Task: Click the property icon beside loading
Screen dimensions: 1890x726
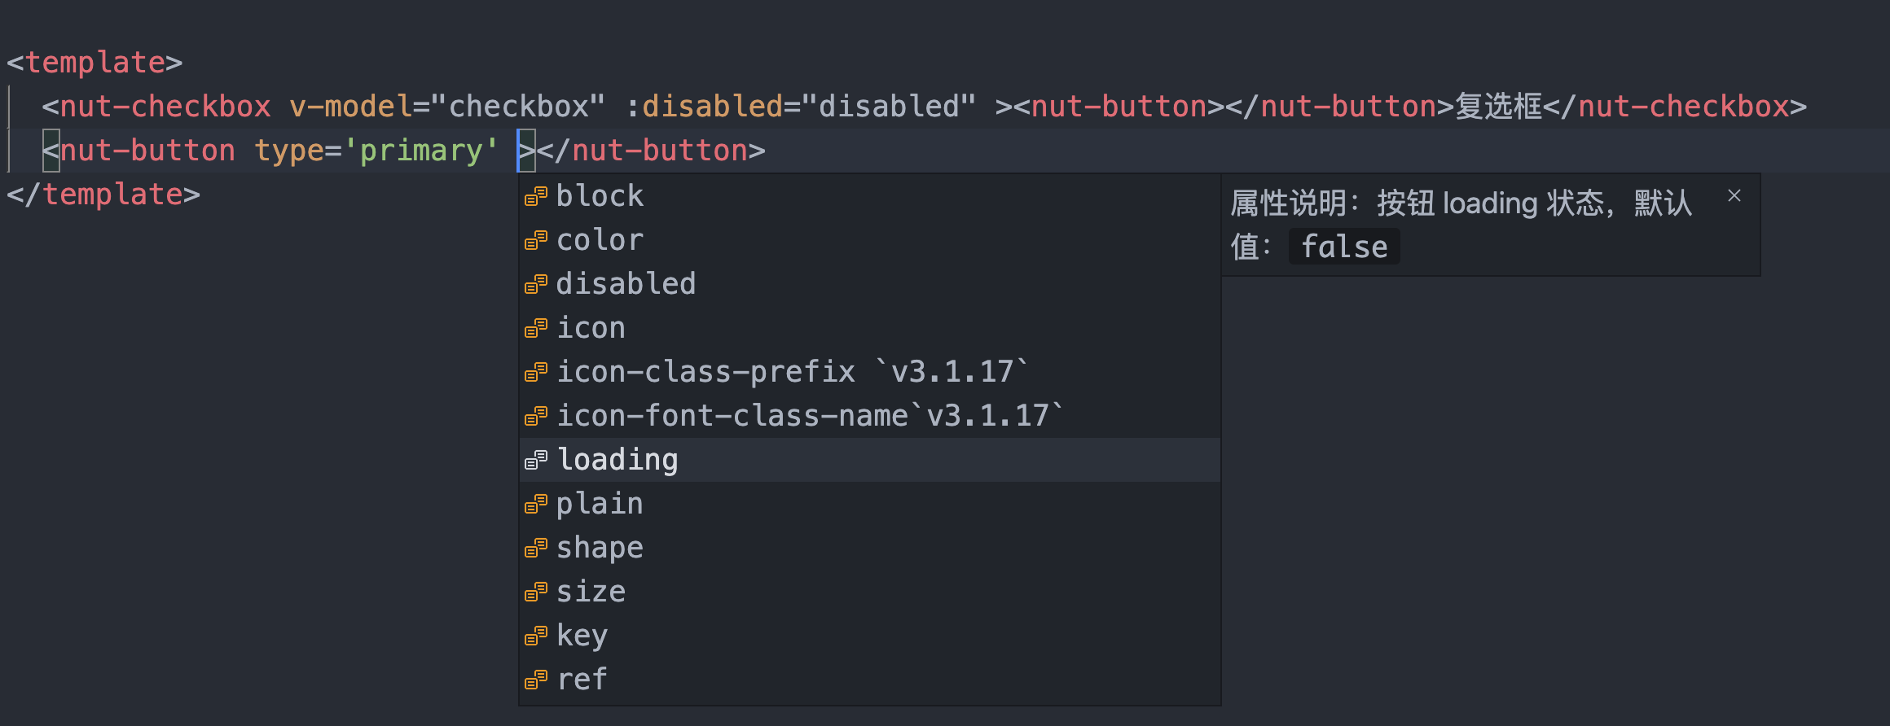Action: click(535, 460)
